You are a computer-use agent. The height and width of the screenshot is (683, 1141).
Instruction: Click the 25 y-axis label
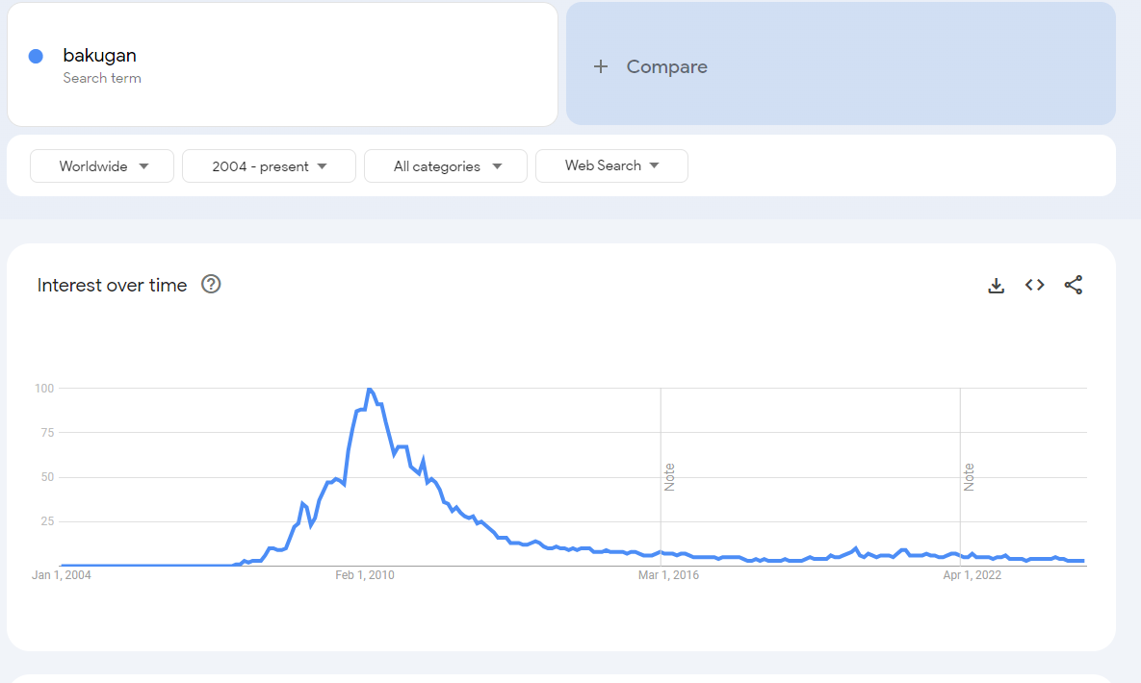pos(47,521)
